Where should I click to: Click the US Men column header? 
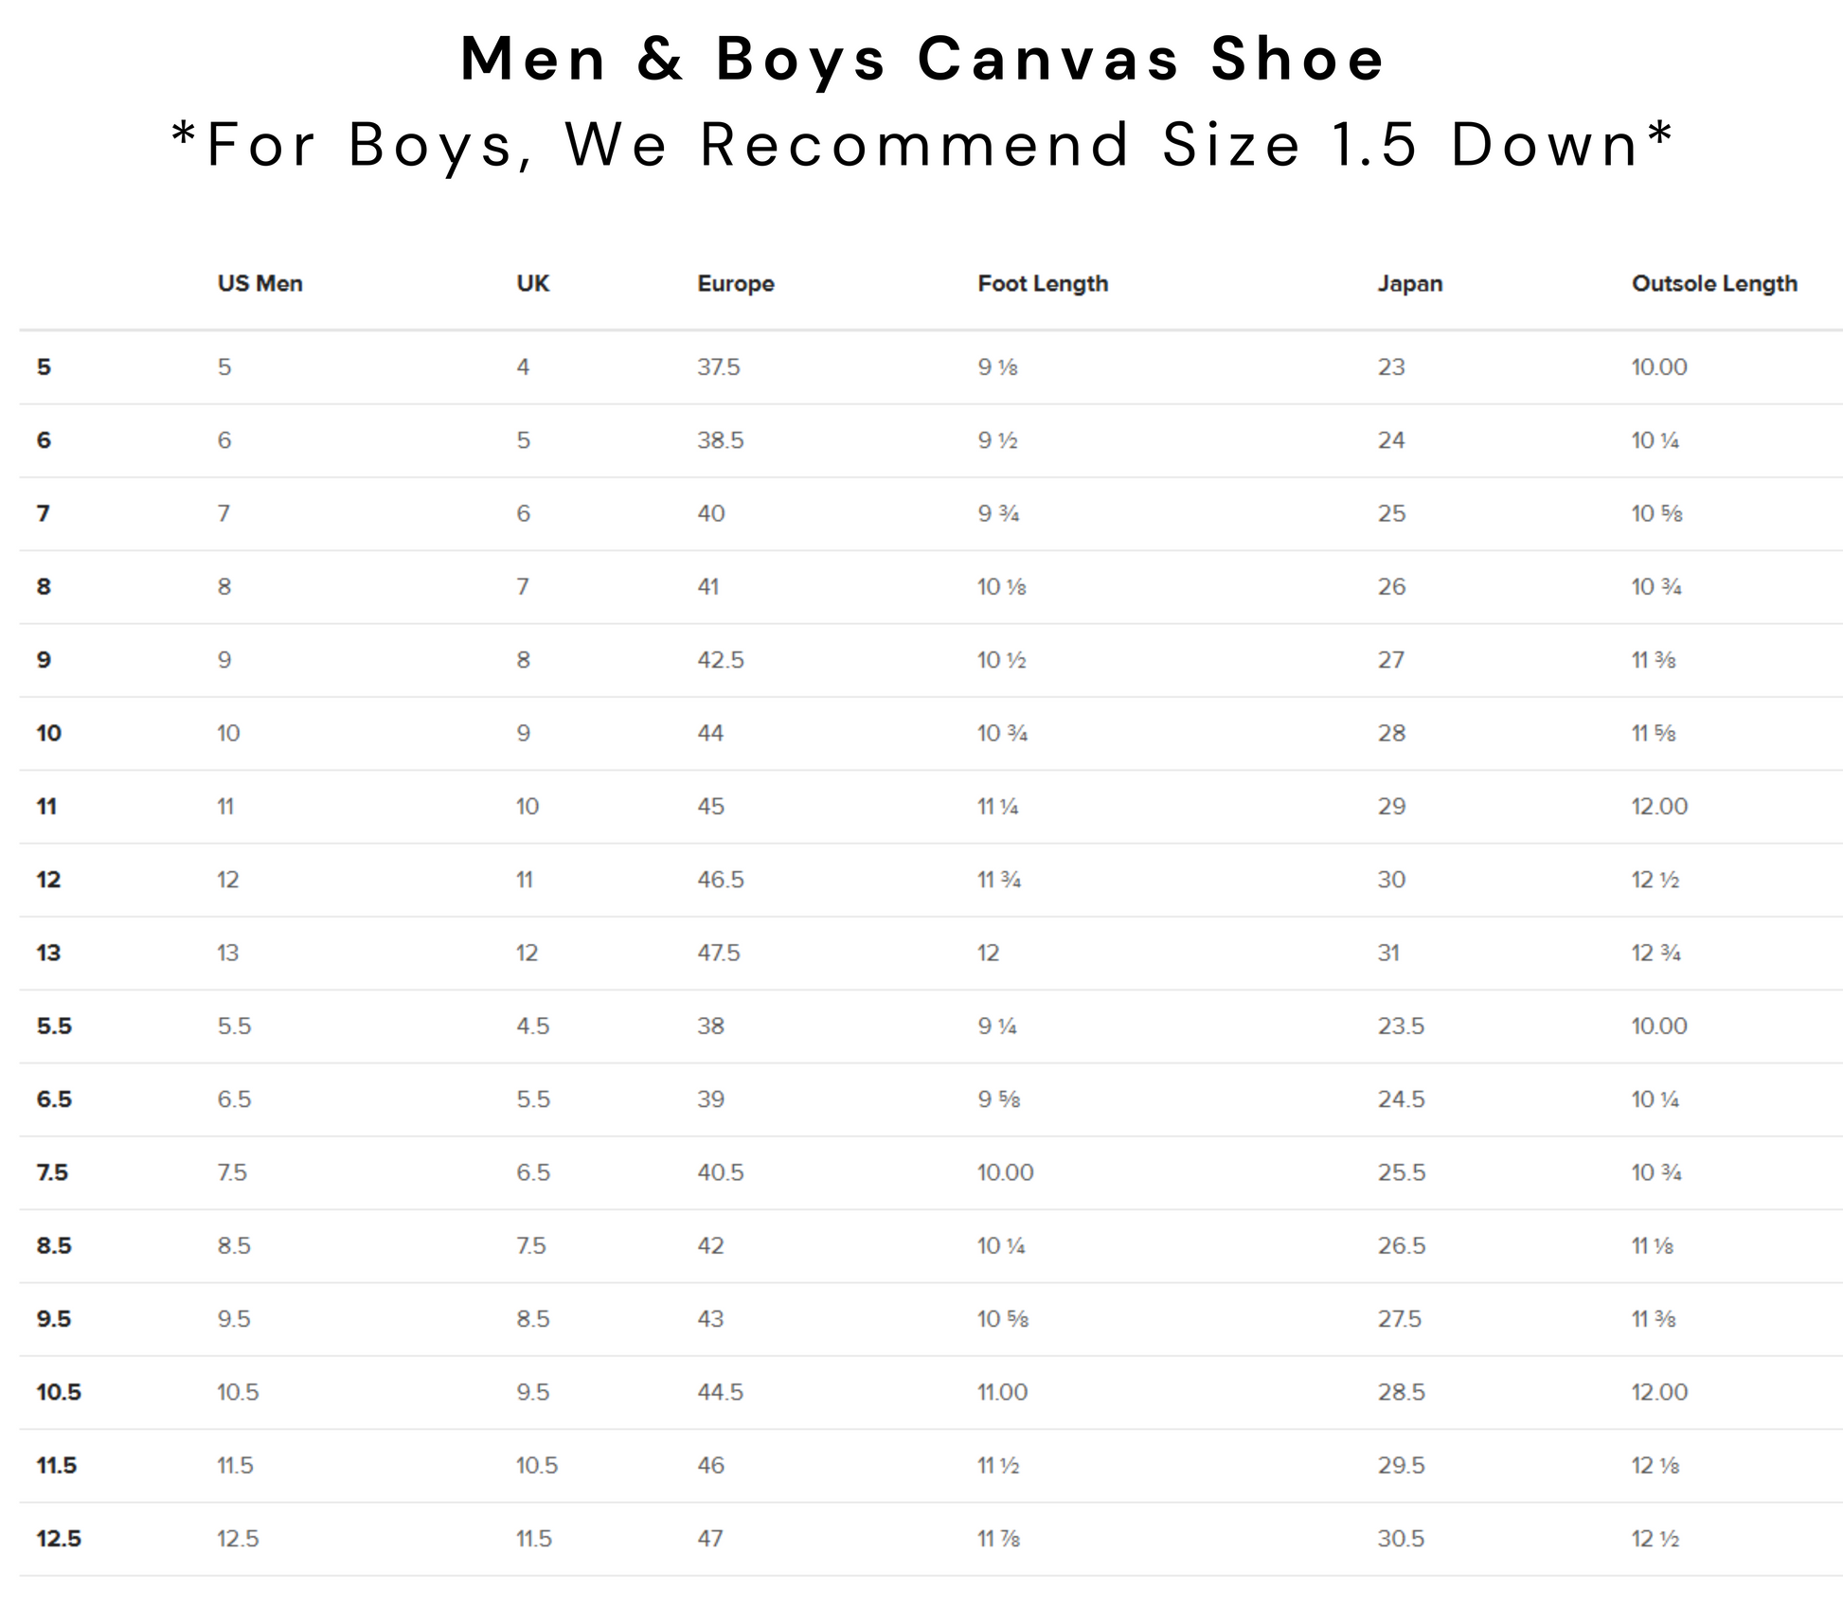point(259,284)
